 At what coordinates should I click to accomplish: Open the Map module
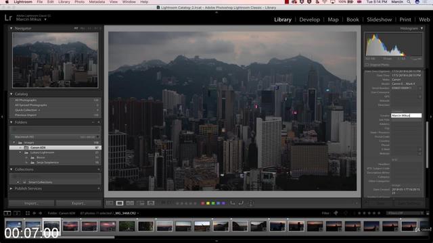(333, 20)
